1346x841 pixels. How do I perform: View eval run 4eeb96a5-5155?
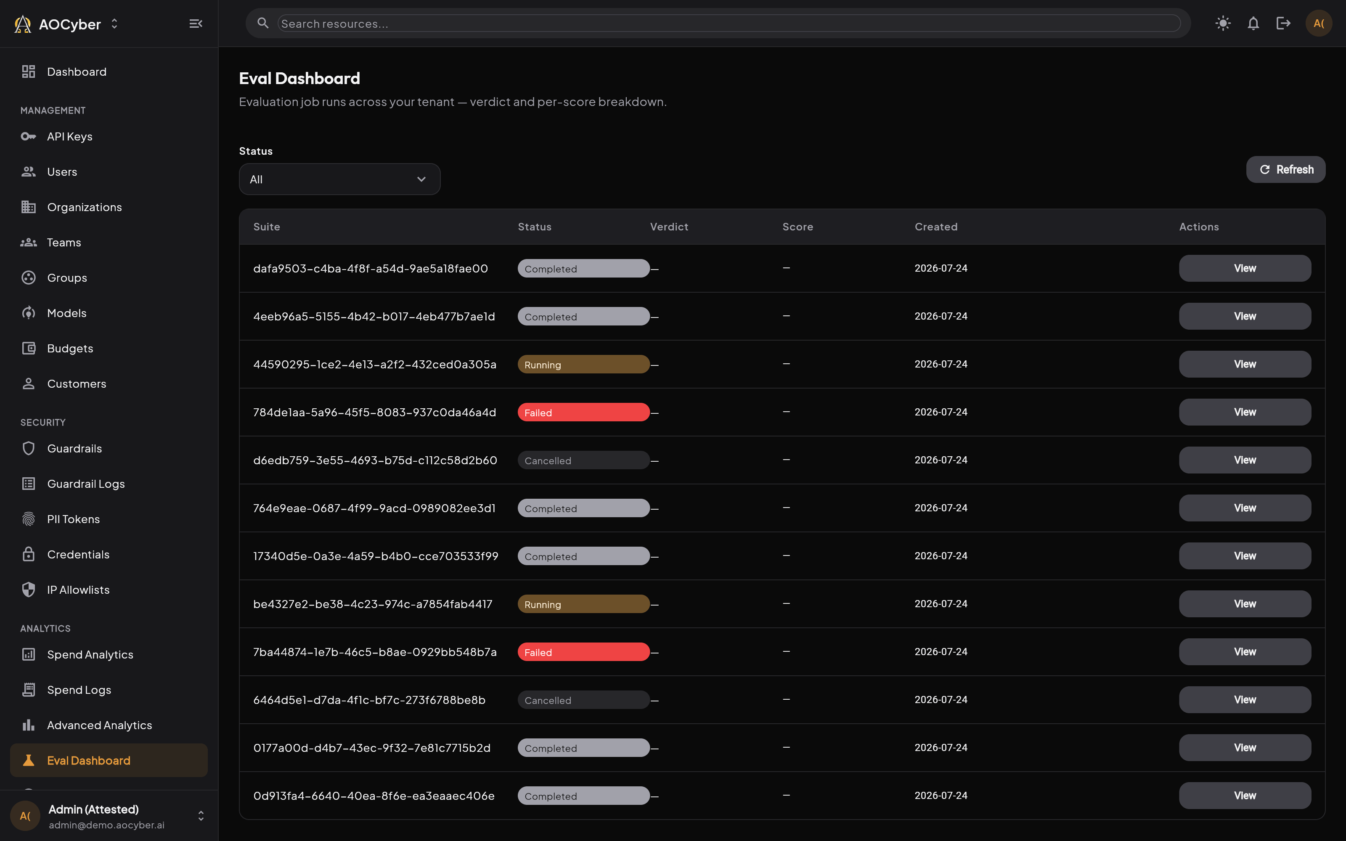point(1245,316)
